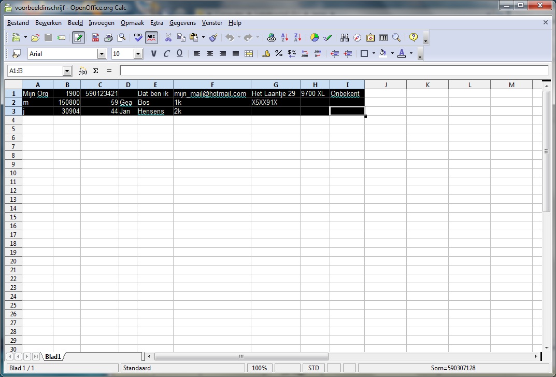Open the background color picker dropdown
Viewport: 556px width, 377px height.
pyautogui.click(x=392, y=54)
